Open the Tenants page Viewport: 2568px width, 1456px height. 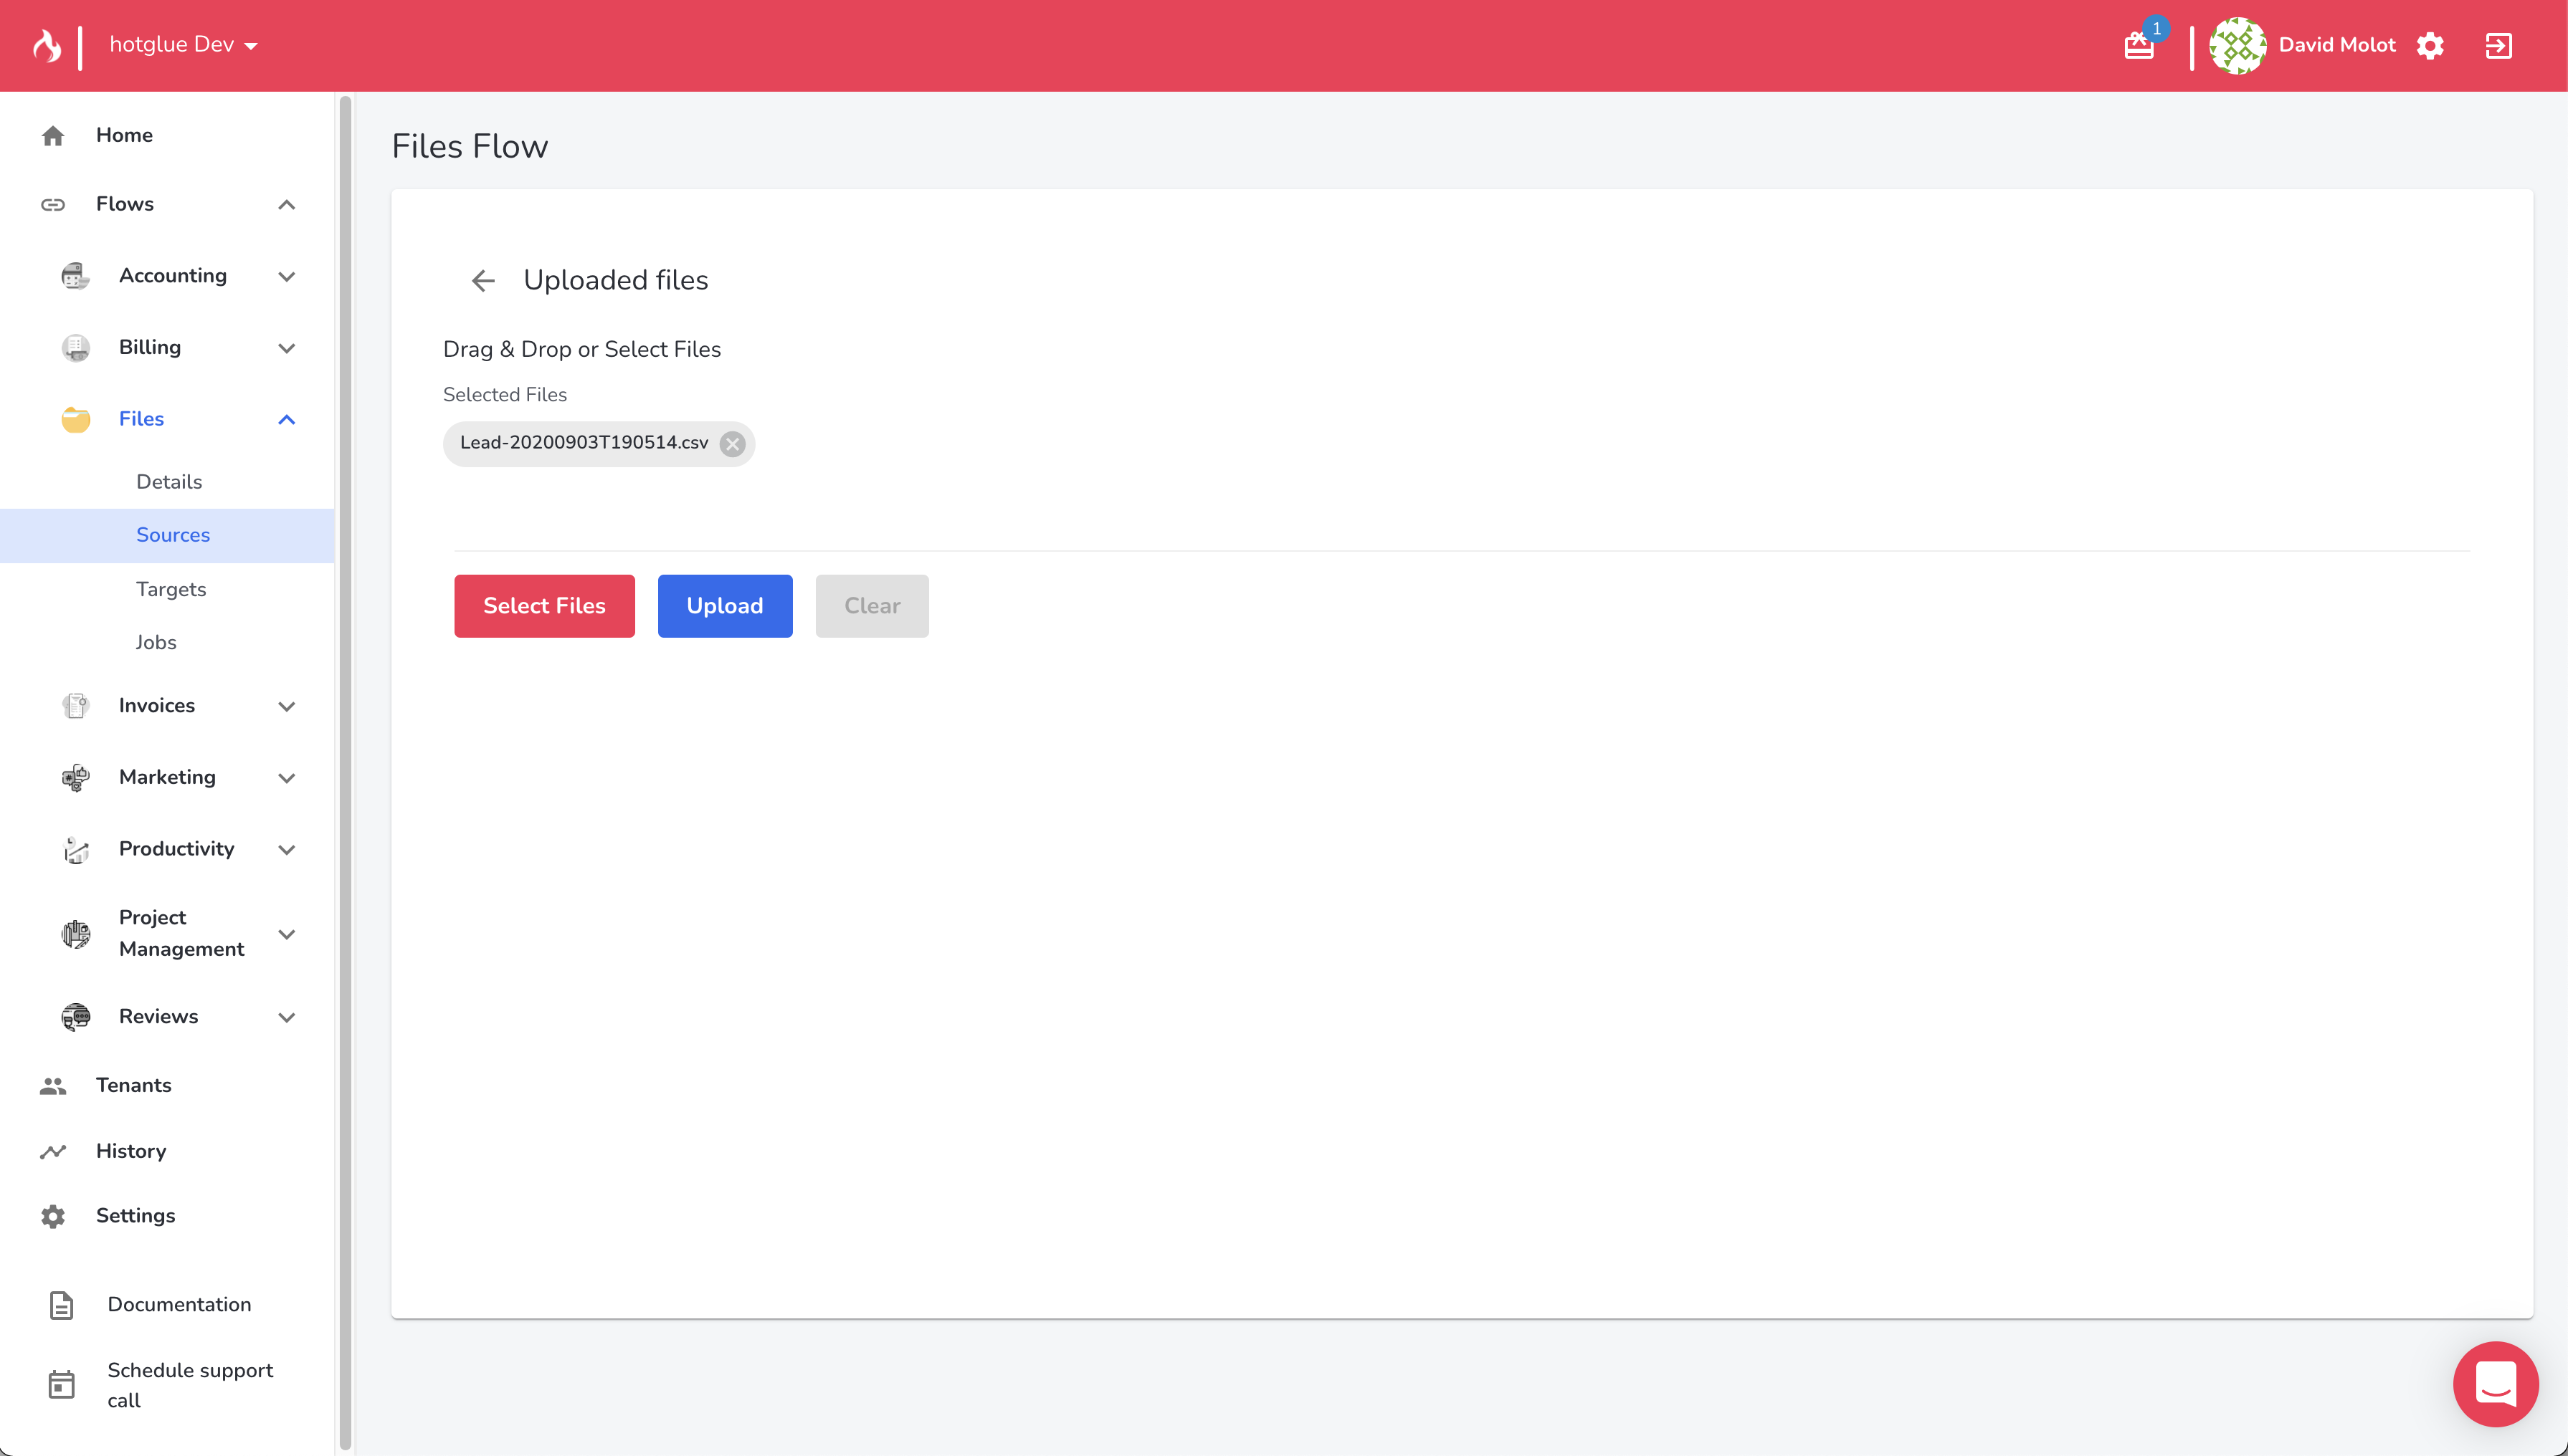pos(133,1085)
